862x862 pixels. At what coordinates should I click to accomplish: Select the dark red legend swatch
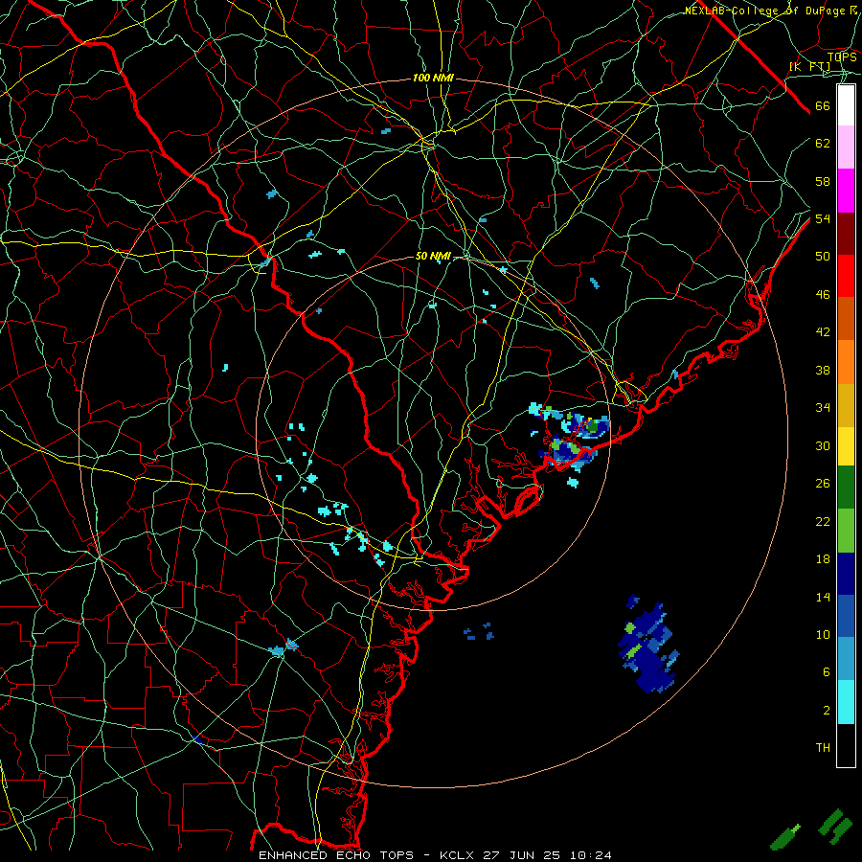coord(846,234)
